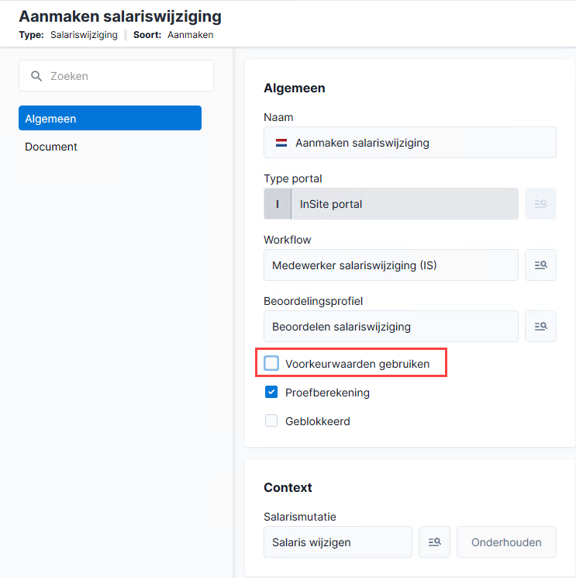Click the InSite portal type field

click(x=405, y=204)
